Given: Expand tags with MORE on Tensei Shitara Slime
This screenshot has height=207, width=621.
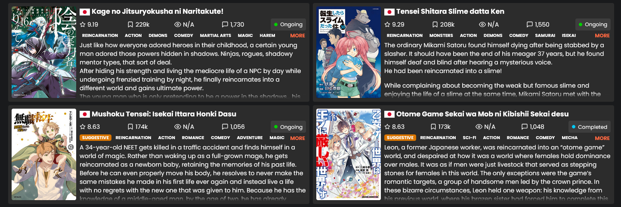Looking at the screenshot, I should tap(602, 36).
